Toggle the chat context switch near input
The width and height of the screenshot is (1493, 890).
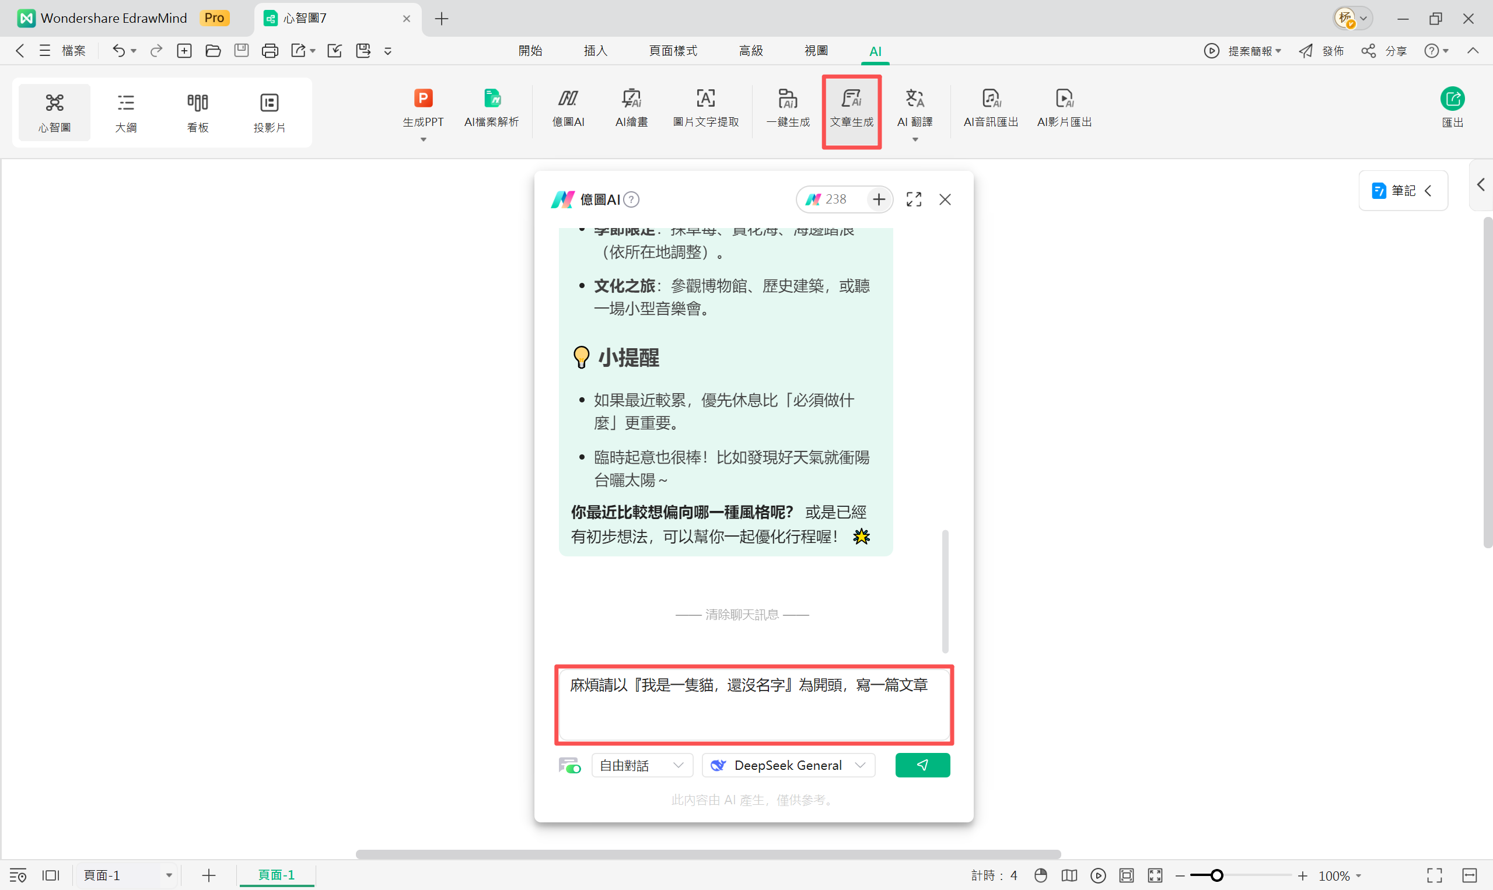(x=569, y=765)
